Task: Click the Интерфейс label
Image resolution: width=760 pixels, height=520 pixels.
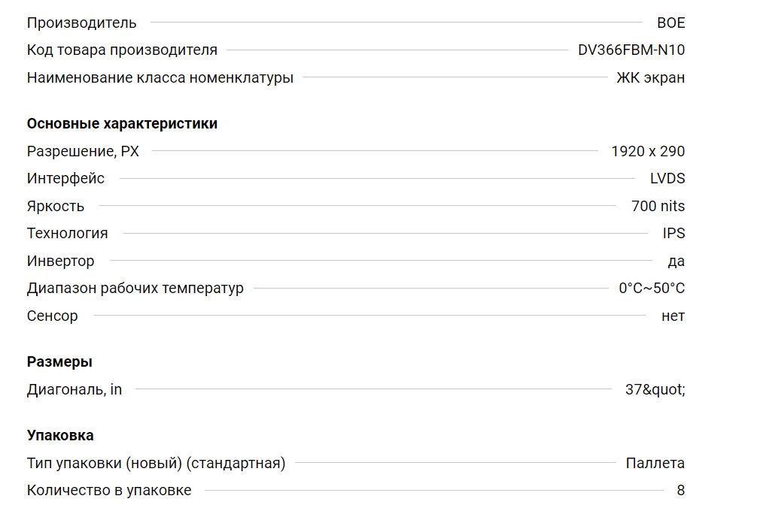Action: point(65,179)
